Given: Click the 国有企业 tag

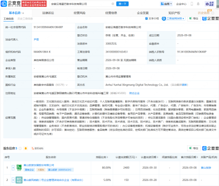Looking at the screenshot, I should click(x=29, y=170).
